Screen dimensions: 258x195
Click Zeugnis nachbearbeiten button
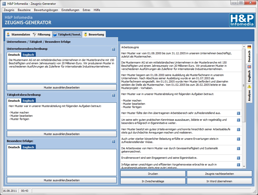point(219,174)
